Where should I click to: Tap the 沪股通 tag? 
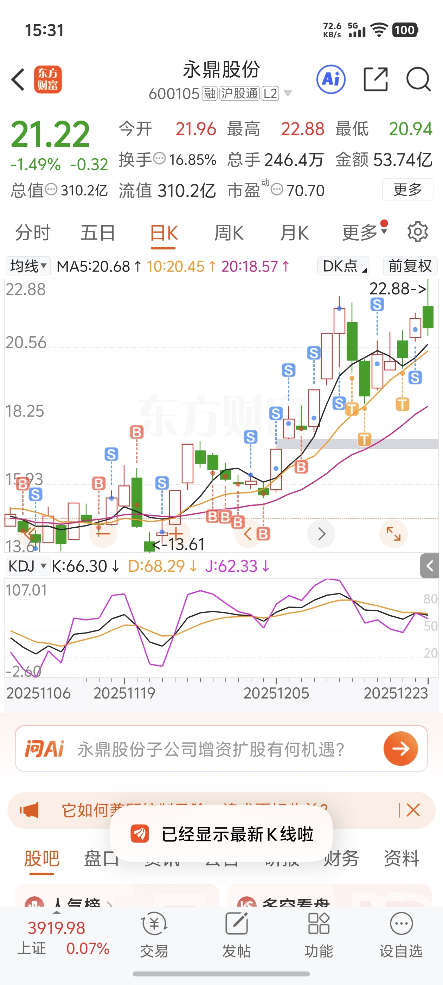[240, 93]
